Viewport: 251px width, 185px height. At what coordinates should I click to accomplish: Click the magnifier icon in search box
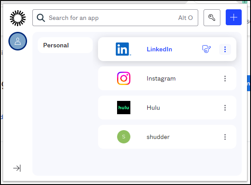pyautogui.click(x=41, y=18)
